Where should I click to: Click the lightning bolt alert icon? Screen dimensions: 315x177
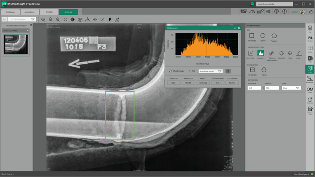(x=110, y=19)
